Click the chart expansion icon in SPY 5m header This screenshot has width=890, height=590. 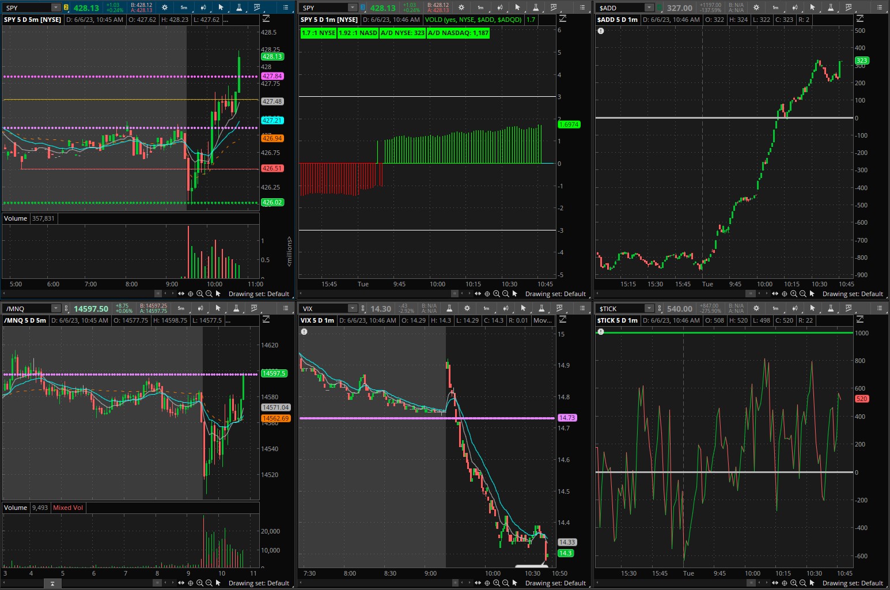pos(266,19)
